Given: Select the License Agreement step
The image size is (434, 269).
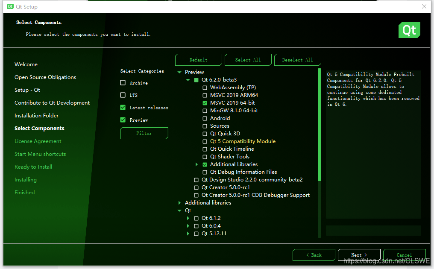Looking at the screenshot, I should point(38,141).
